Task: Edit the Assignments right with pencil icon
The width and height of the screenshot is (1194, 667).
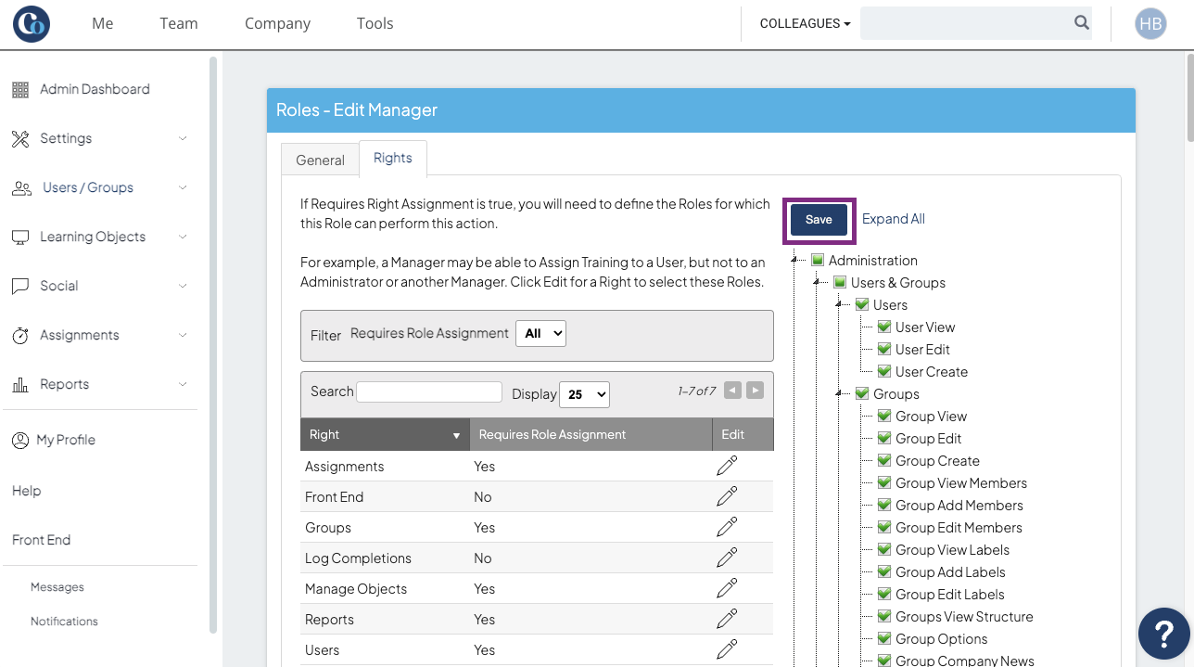Action: pos(728,466)
